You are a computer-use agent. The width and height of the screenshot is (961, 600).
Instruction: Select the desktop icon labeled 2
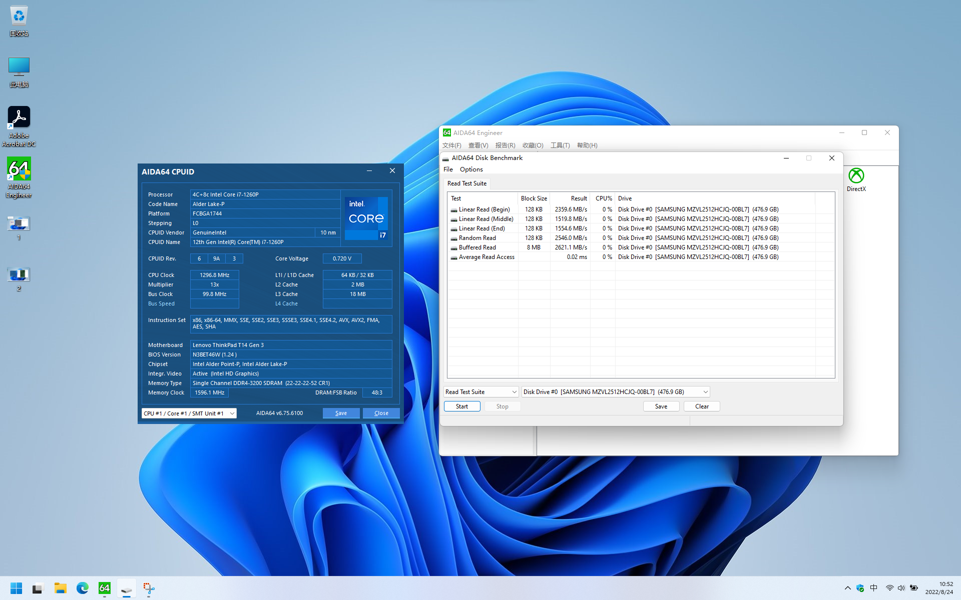(x=19, y=278)
